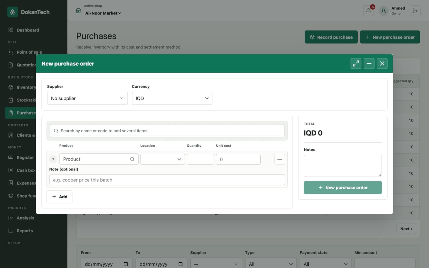Image resolution: width=429 pixels, height=268 pixels.
Task: Click the Expenses sidebar icon
Action: 11,183
